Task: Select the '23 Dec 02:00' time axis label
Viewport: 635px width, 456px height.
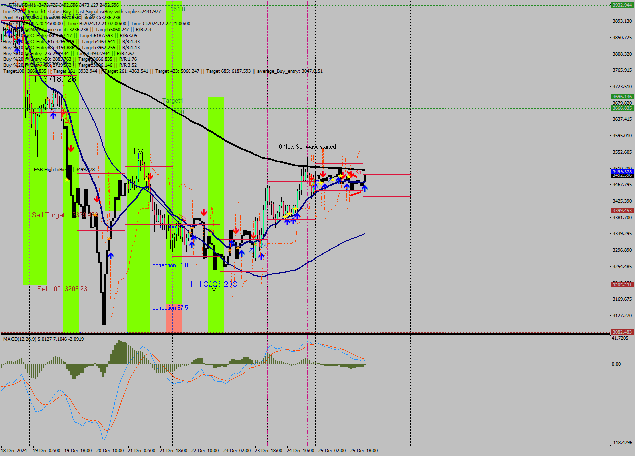Action: (236, 451)
